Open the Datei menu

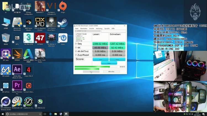click(76, 28)
